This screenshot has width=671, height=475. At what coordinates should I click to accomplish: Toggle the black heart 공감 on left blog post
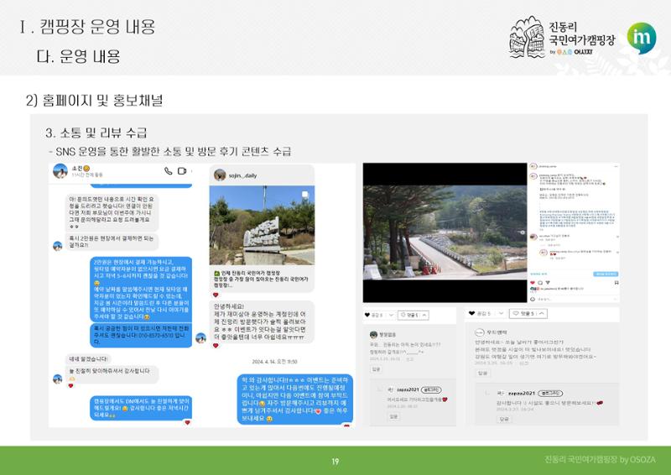pyautogui.click(x=367, y=315)
